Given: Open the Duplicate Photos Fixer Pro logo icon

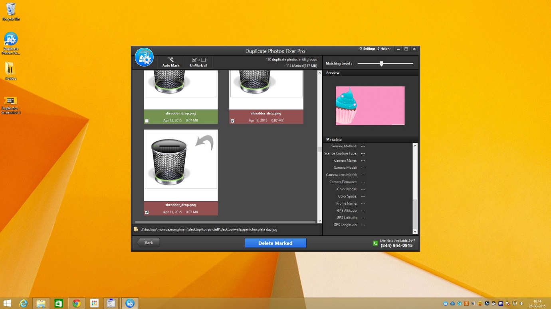Looking at the screenshot, I should pyautogui.click(x=144, y=57).
